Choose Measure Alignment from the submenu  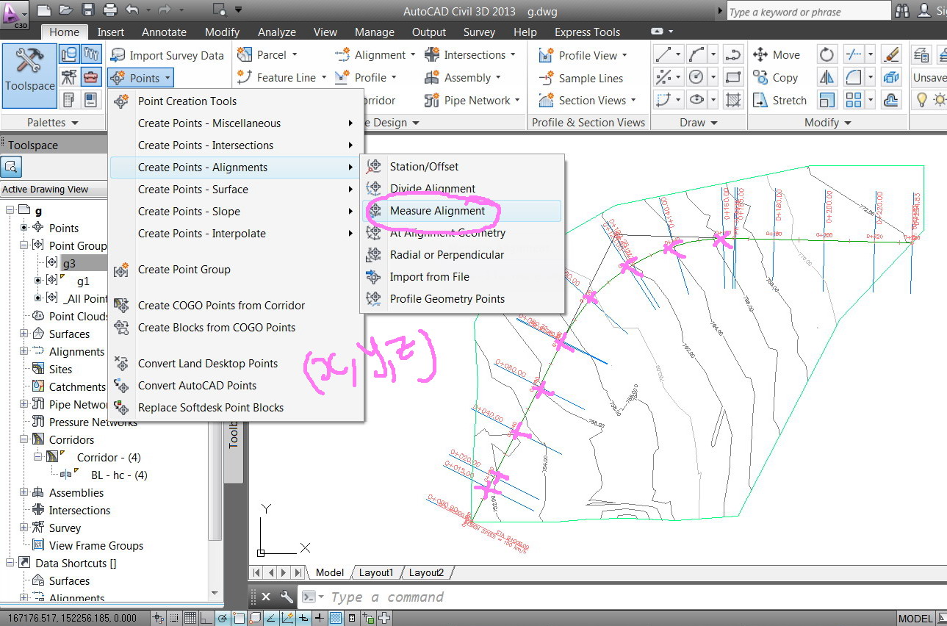(437, 211)
